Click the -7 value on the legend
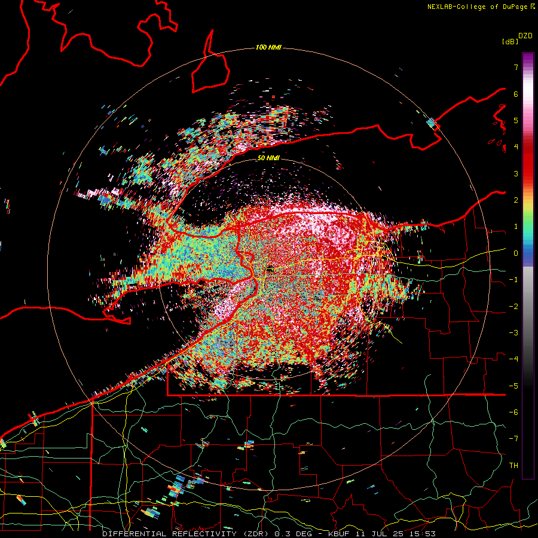This screenshot has height=538, width=538. coord(513,439)
